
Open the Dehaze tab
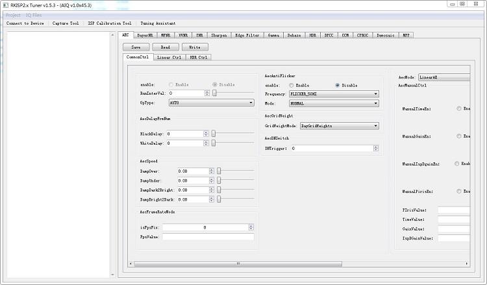pos(293,36)
